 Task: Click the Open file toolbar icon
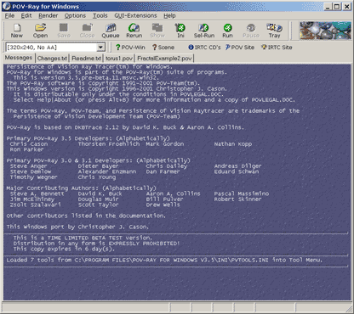[x=40, y=31]
